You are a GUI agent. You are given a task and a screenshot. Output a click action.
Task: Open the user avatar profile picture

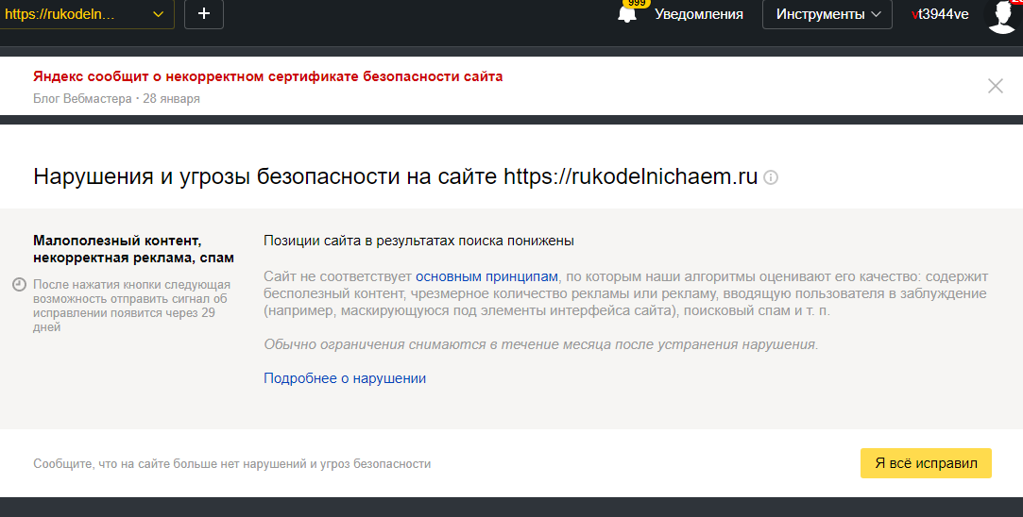[1002, 16]
